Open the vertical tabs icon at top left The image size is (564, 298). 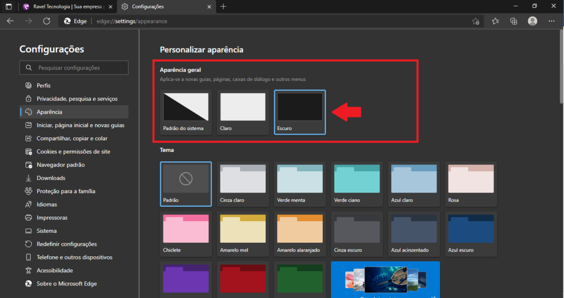click(x=9, y=6)
